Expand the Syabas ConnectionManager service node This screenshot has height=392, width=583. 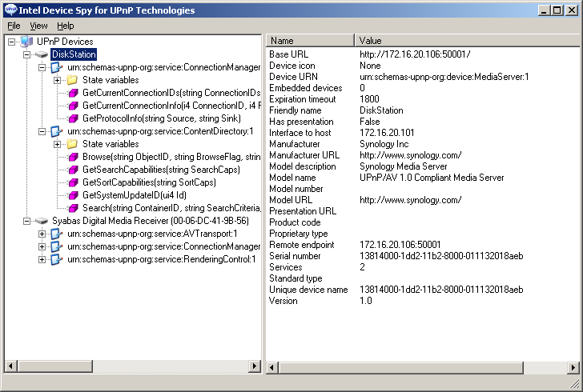[42, 246]
